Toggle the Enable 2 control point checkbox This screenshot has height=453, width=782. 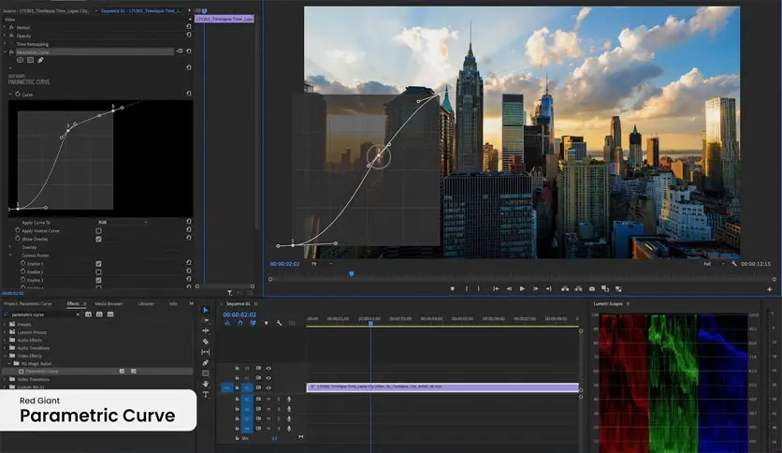point(98,272)
